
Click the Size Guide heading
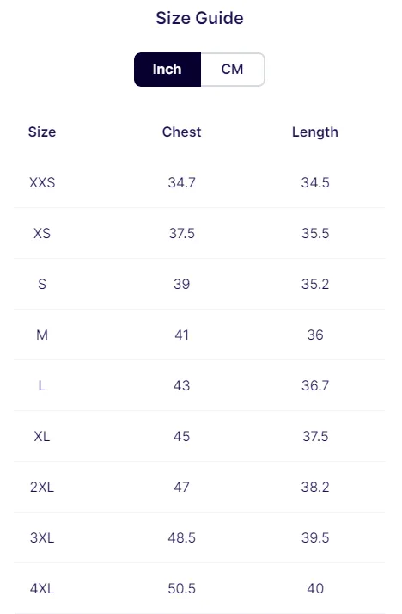tap(199, 18)
